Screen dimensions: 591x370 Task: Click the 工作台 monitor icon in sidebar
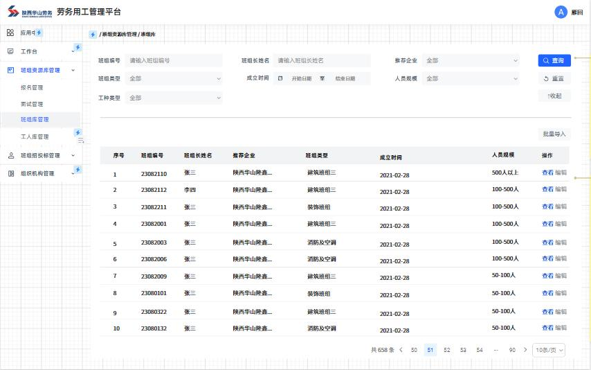tap(10, 51)
